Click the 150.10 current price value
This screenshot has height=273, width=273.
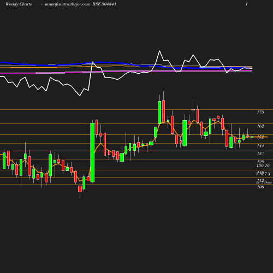263,165
